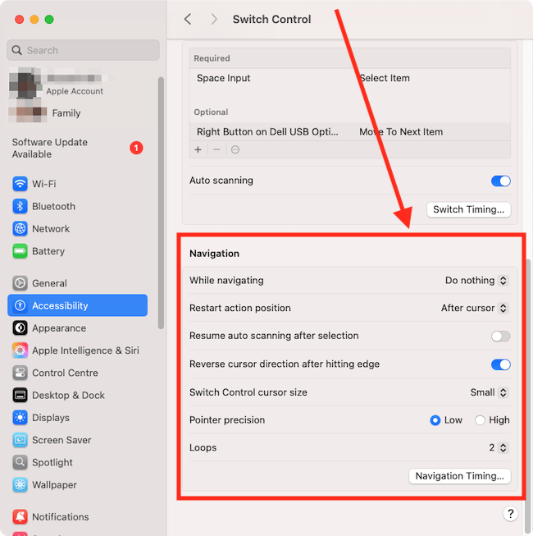Open Bluetooth settings from sidebar icon
The width and height of the screenshot is (533, 536).
20,206
